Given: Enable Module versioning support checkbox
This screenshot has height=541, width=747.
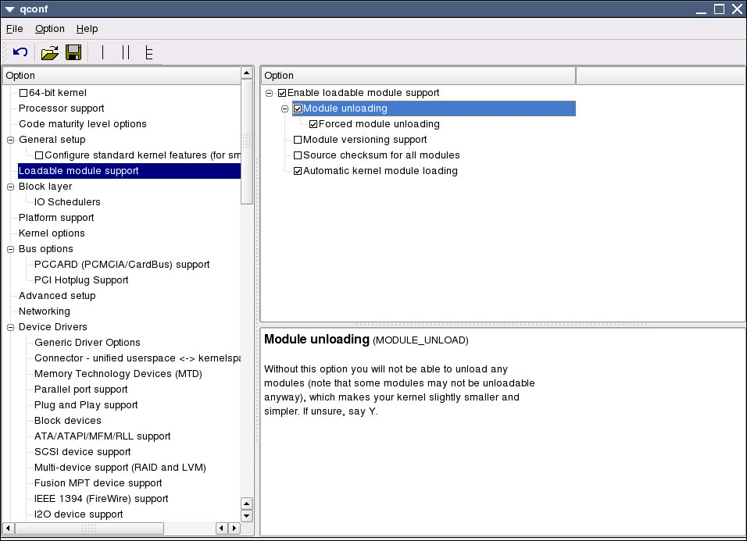Looking at the screenshot, I should (x=298, y=140).
